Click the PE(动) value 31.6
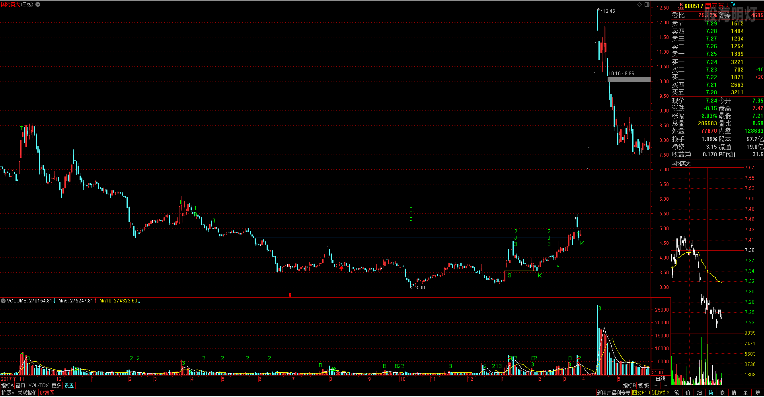The image size is (764, 397). pos(758,154)
